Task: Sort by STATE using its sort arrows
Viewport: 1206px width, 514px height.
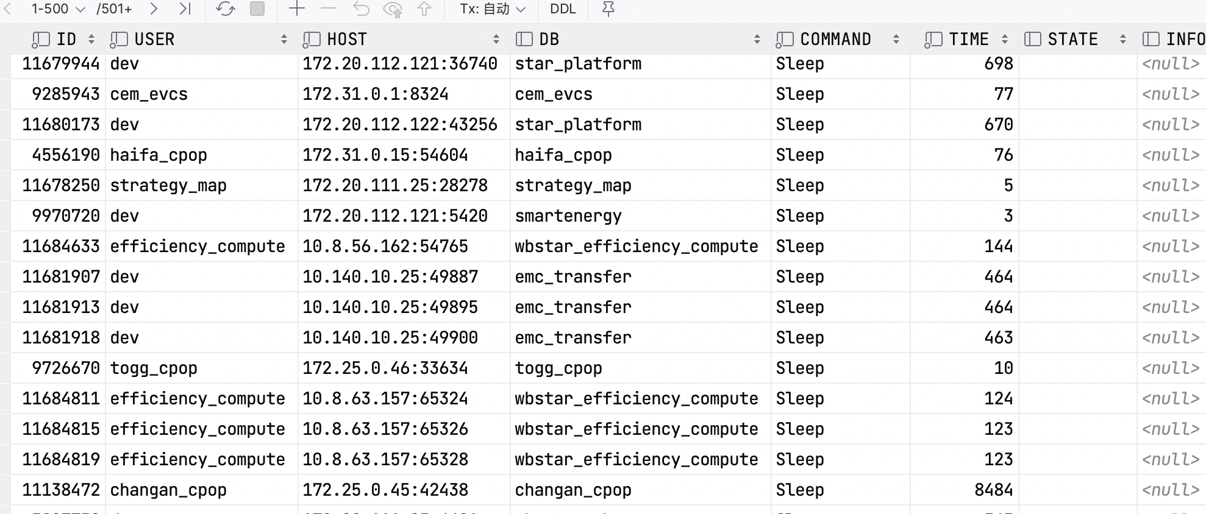Action: pos(1123,39)
